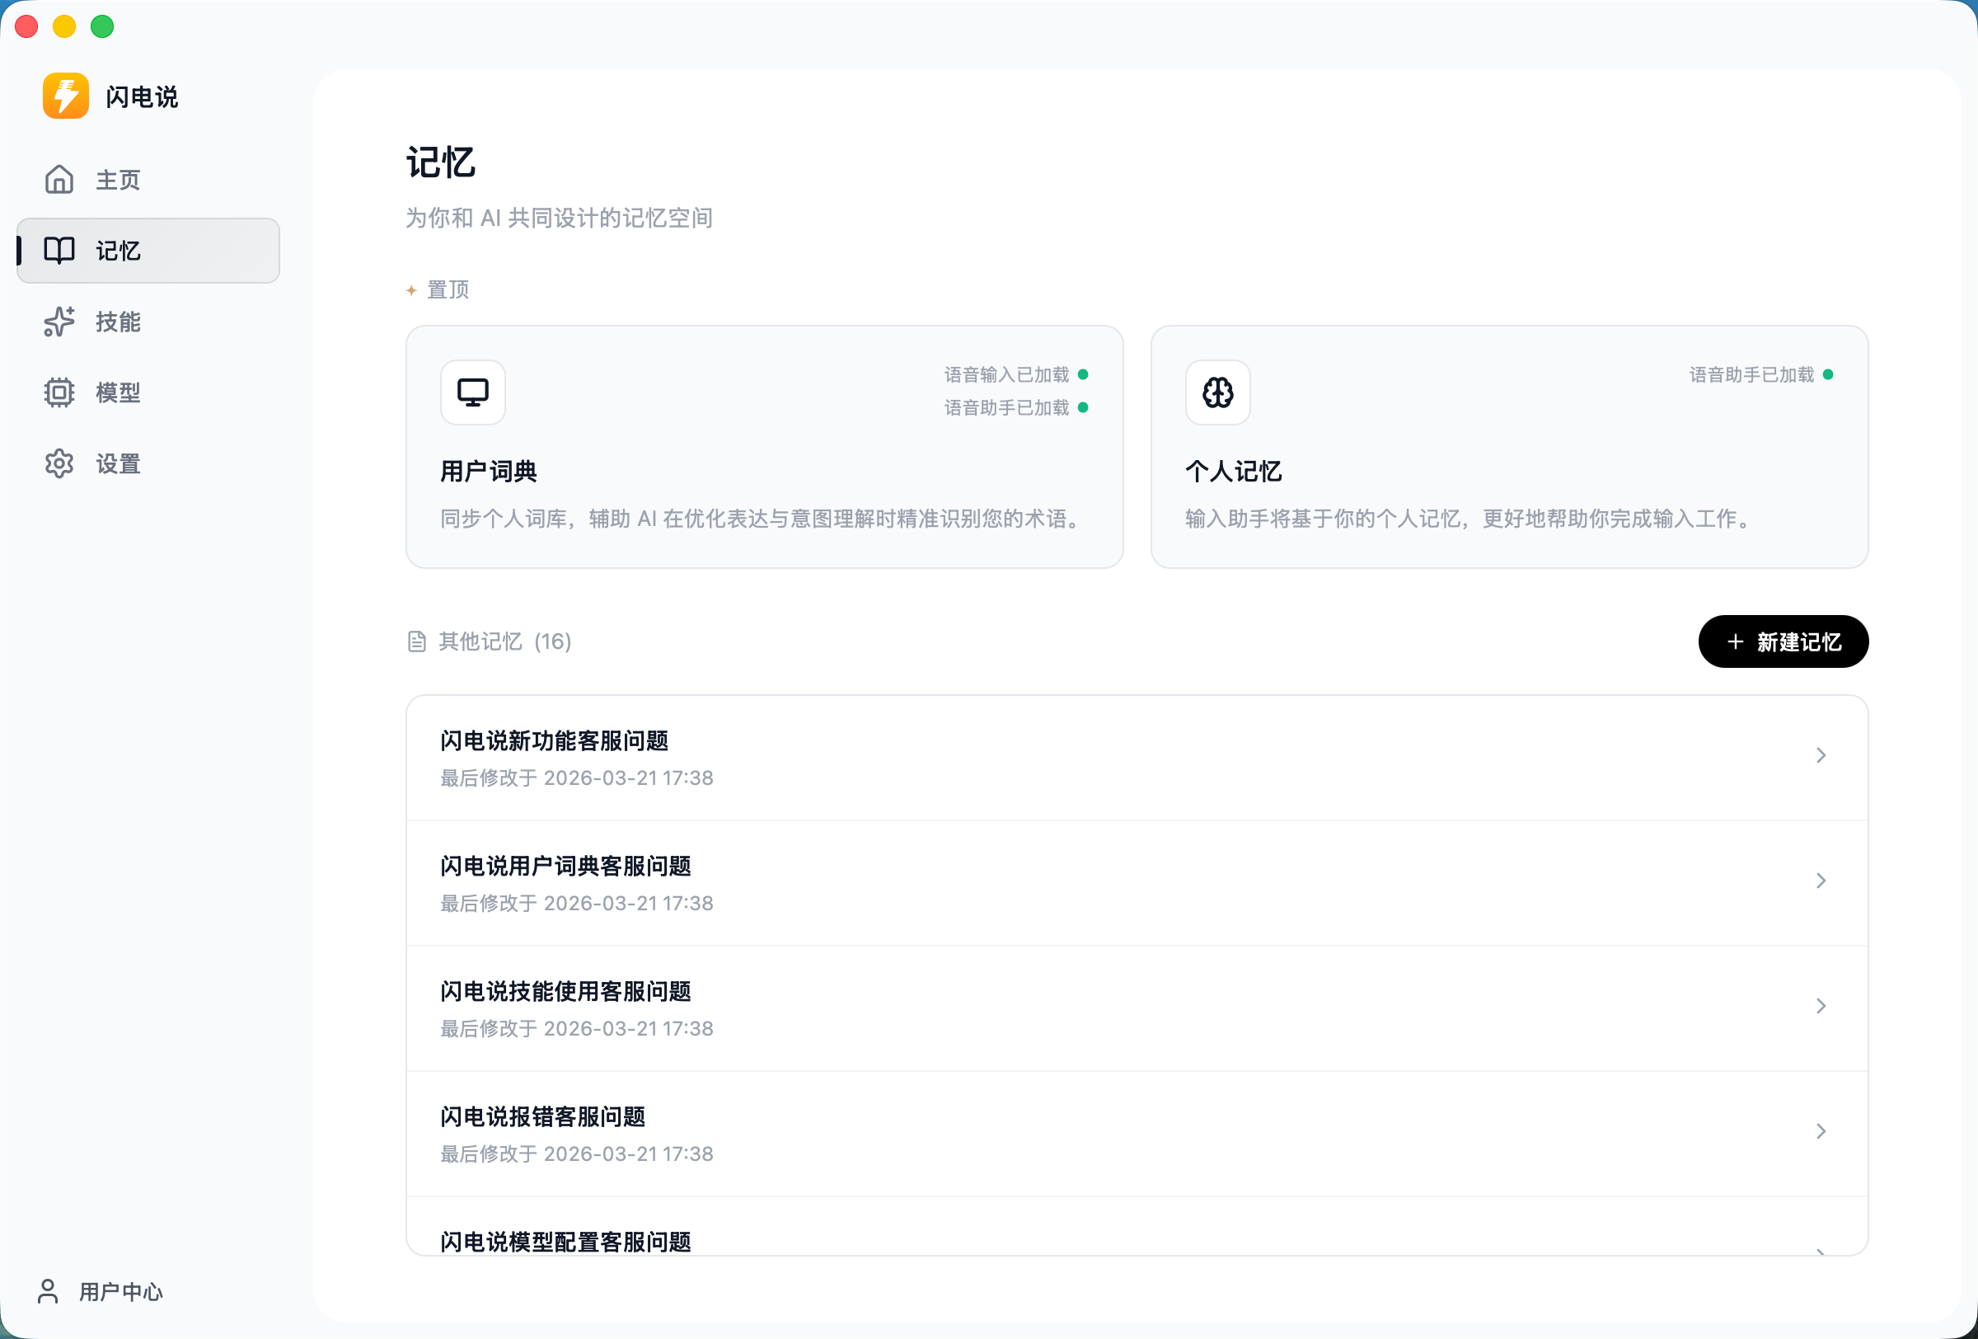Go to 主页 in the sidebar

tap(148, 180)
